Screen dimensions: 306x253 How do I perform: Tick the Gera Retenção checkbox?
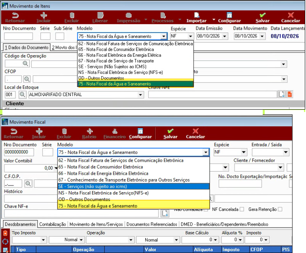(x=280, y=209)
